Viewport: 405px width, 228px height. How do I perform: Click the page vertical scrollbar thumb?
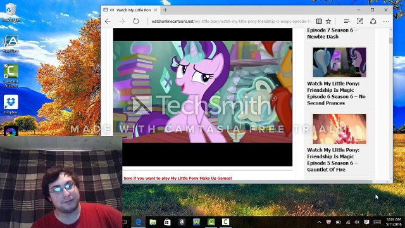390,41
